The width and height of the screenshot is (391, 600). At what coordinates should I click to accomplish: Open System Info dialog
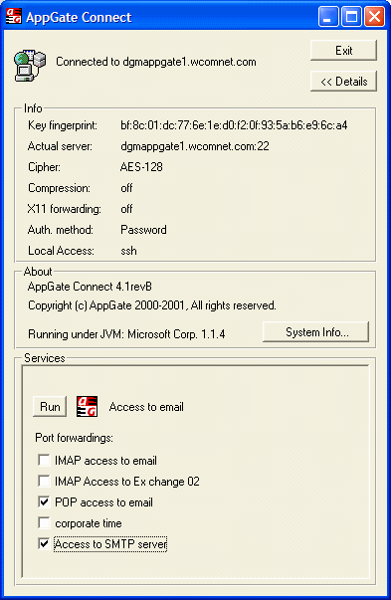tap(316, 331)
